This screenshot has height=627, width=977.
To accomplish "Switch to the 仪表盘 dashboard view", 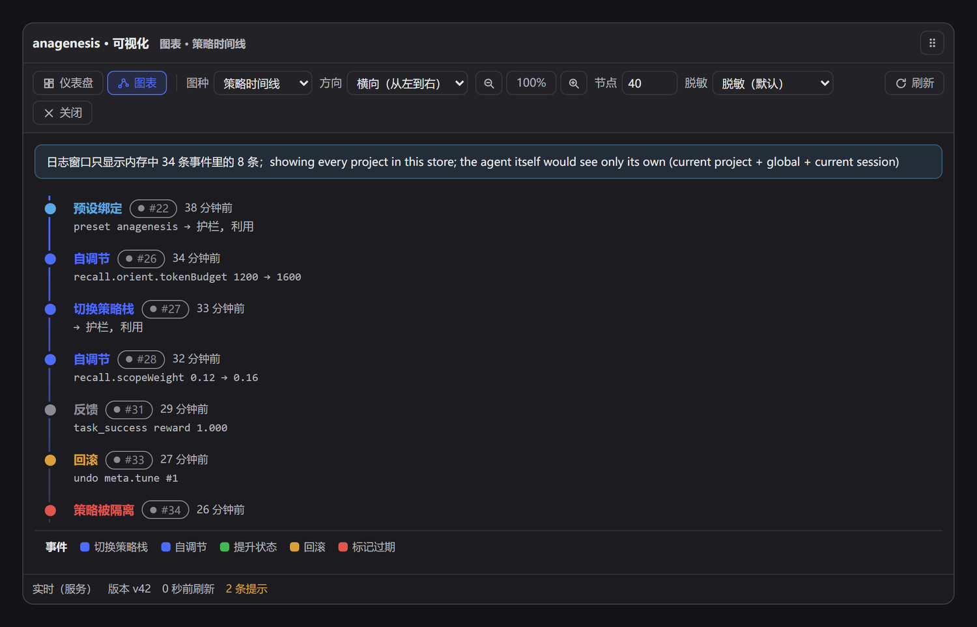I will click(68, 83).
